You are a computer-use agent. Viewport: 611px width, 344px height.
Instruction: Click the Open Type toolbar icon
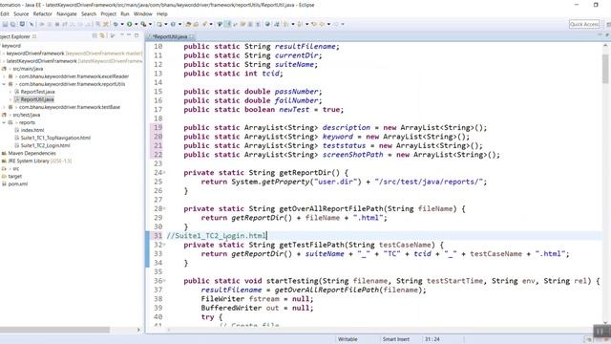click(x=188, y=24)
